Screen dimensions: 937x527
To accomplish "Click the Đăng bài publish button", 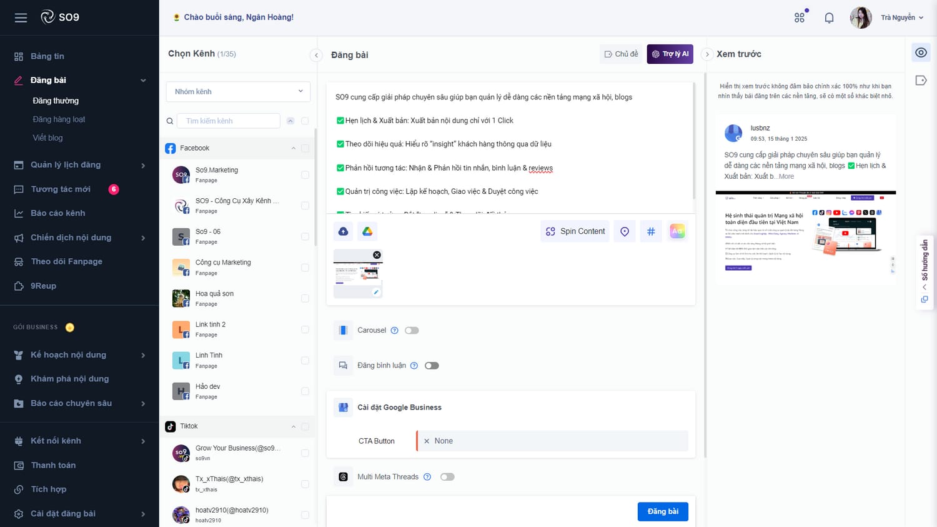I will click(x=663, y=511).
